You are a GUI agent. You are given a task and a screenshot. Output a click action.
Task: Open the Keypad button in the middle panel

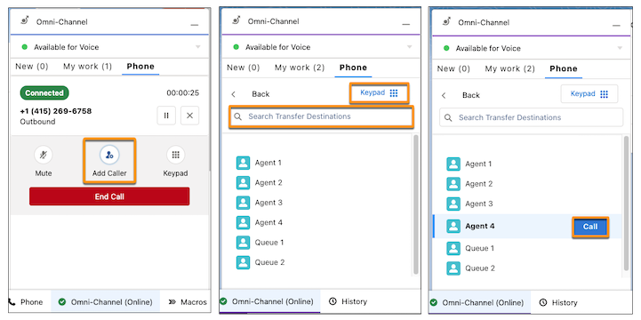pos(379,92)
